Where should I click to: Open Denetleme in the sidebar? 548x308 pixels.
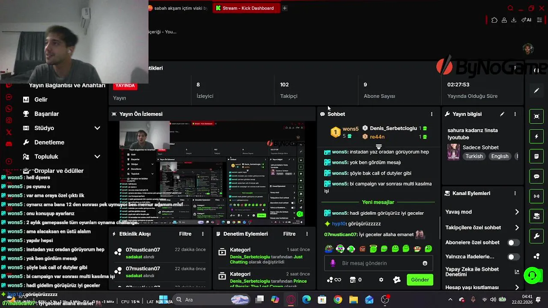(49, 142)
